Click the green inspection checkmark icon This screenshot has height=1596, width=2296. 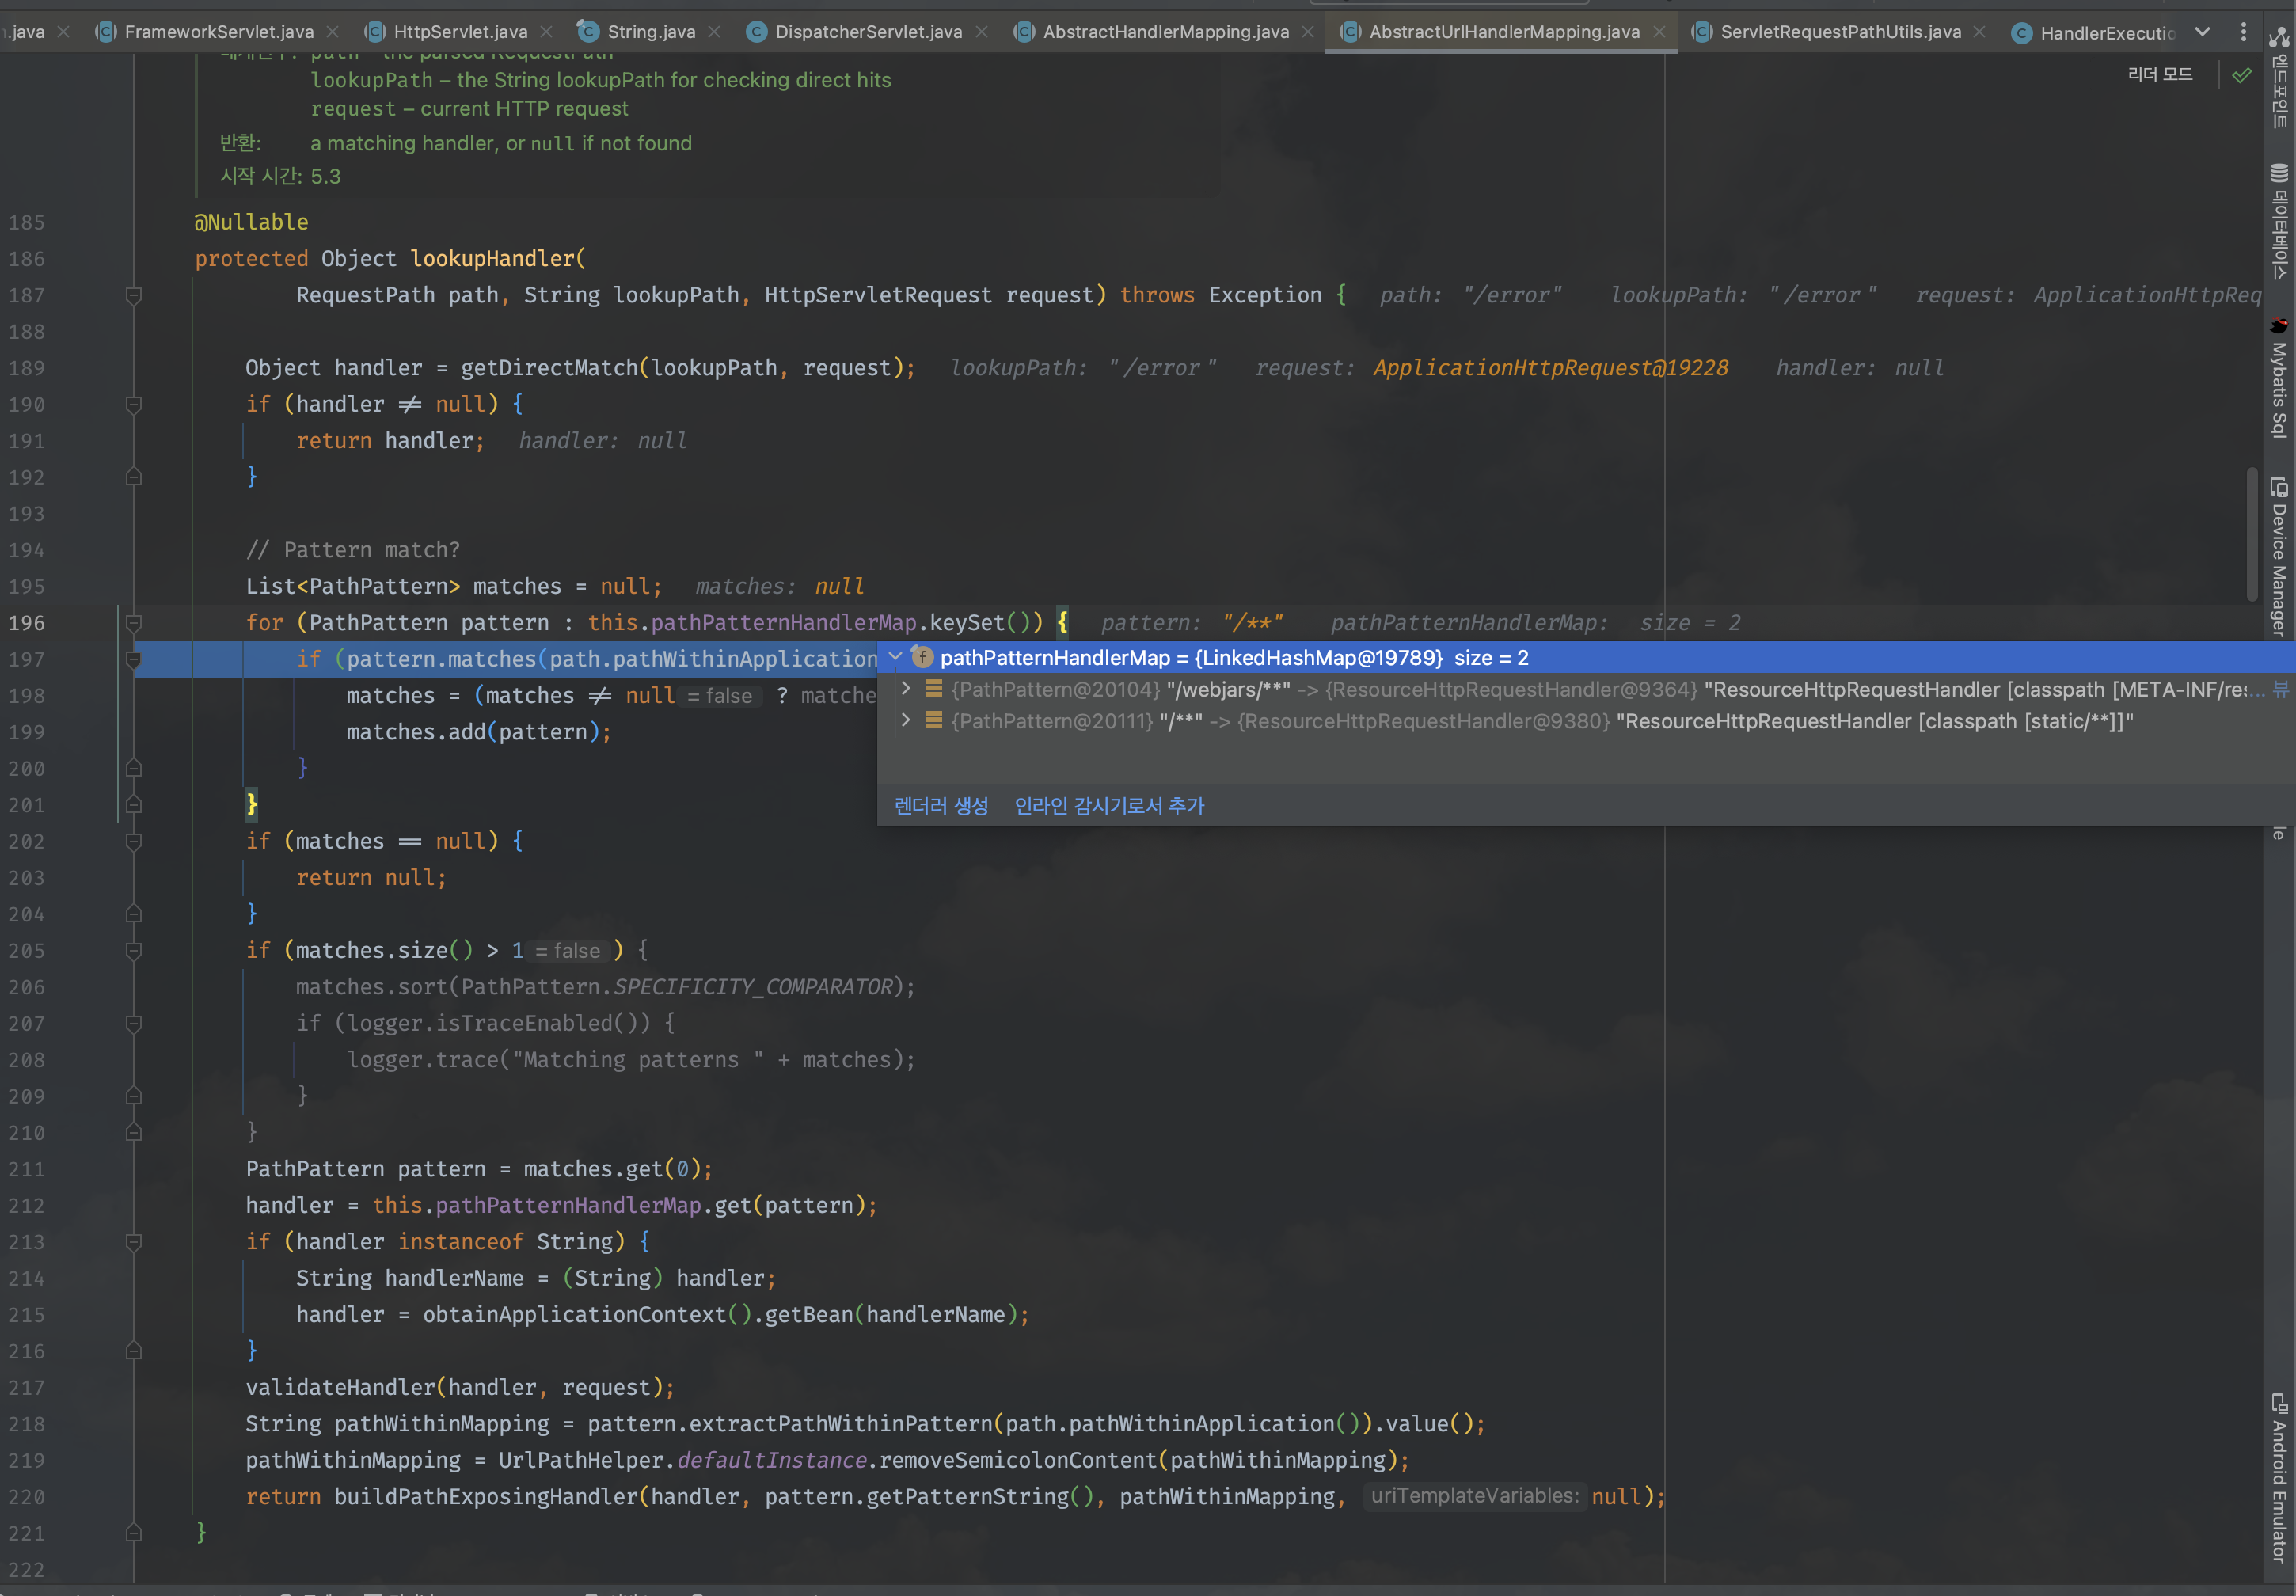coord(2242,75)
